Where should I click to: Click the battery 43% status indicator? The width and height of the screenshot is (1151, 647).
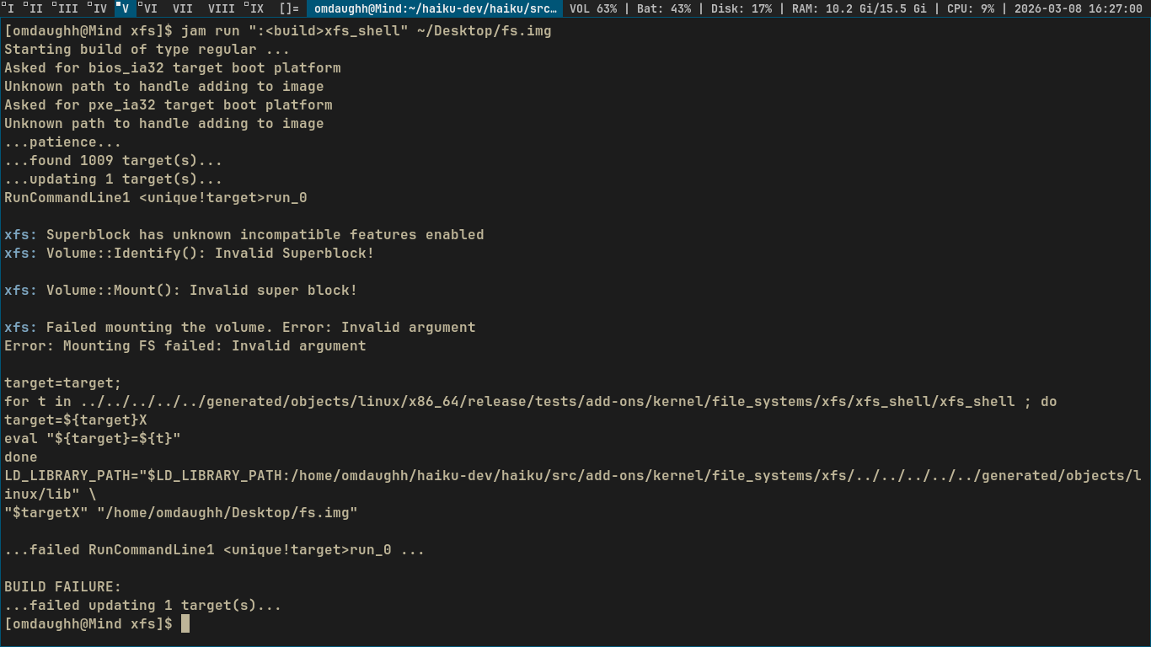tap(663, 8)
